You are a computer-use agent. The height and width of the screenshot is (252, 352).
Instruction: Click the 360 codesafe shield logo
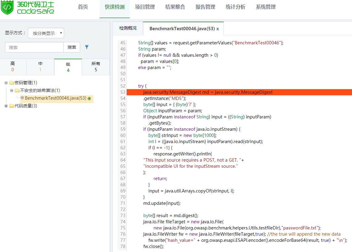[x=7, y=7]
